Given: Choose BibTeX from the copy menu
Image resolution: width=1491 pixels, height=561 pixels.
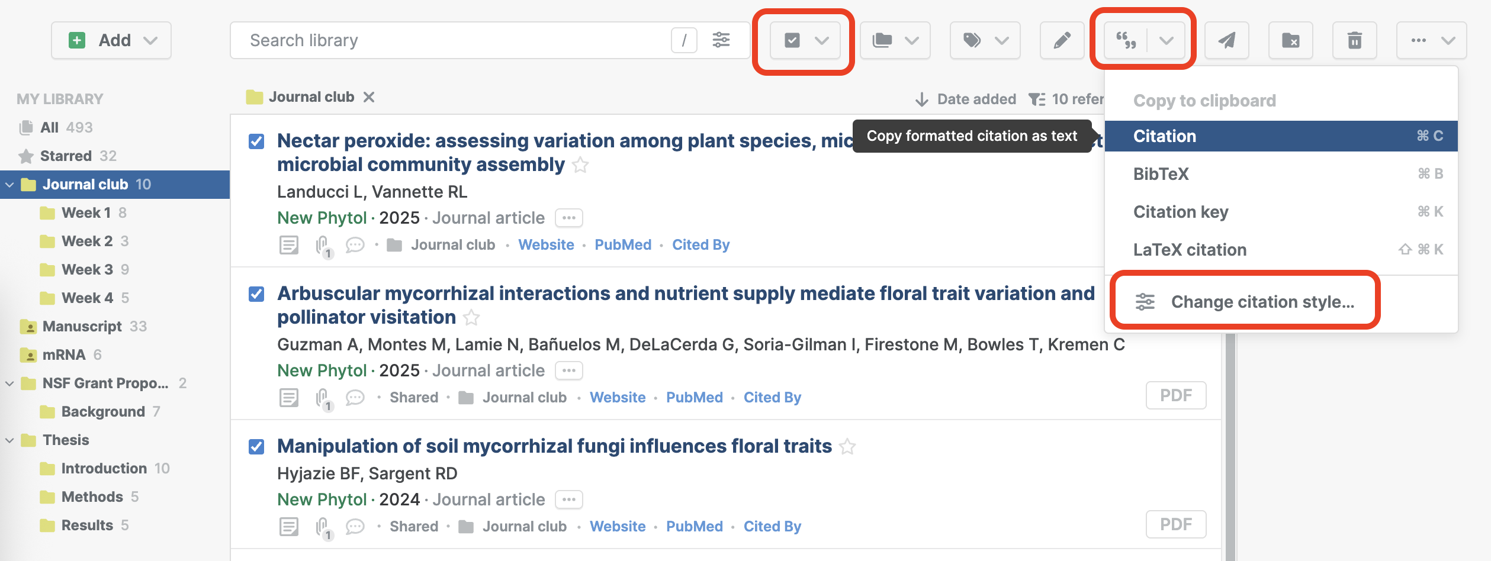Looking at the screenshot, I should [1161, 174].
